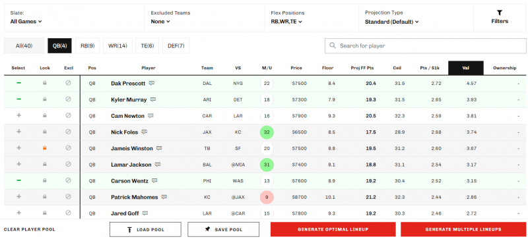This screenshot has width=528, height=239.
Task: Toggle the lock for Dak Prescott
Action: click(x=45, y=83)
